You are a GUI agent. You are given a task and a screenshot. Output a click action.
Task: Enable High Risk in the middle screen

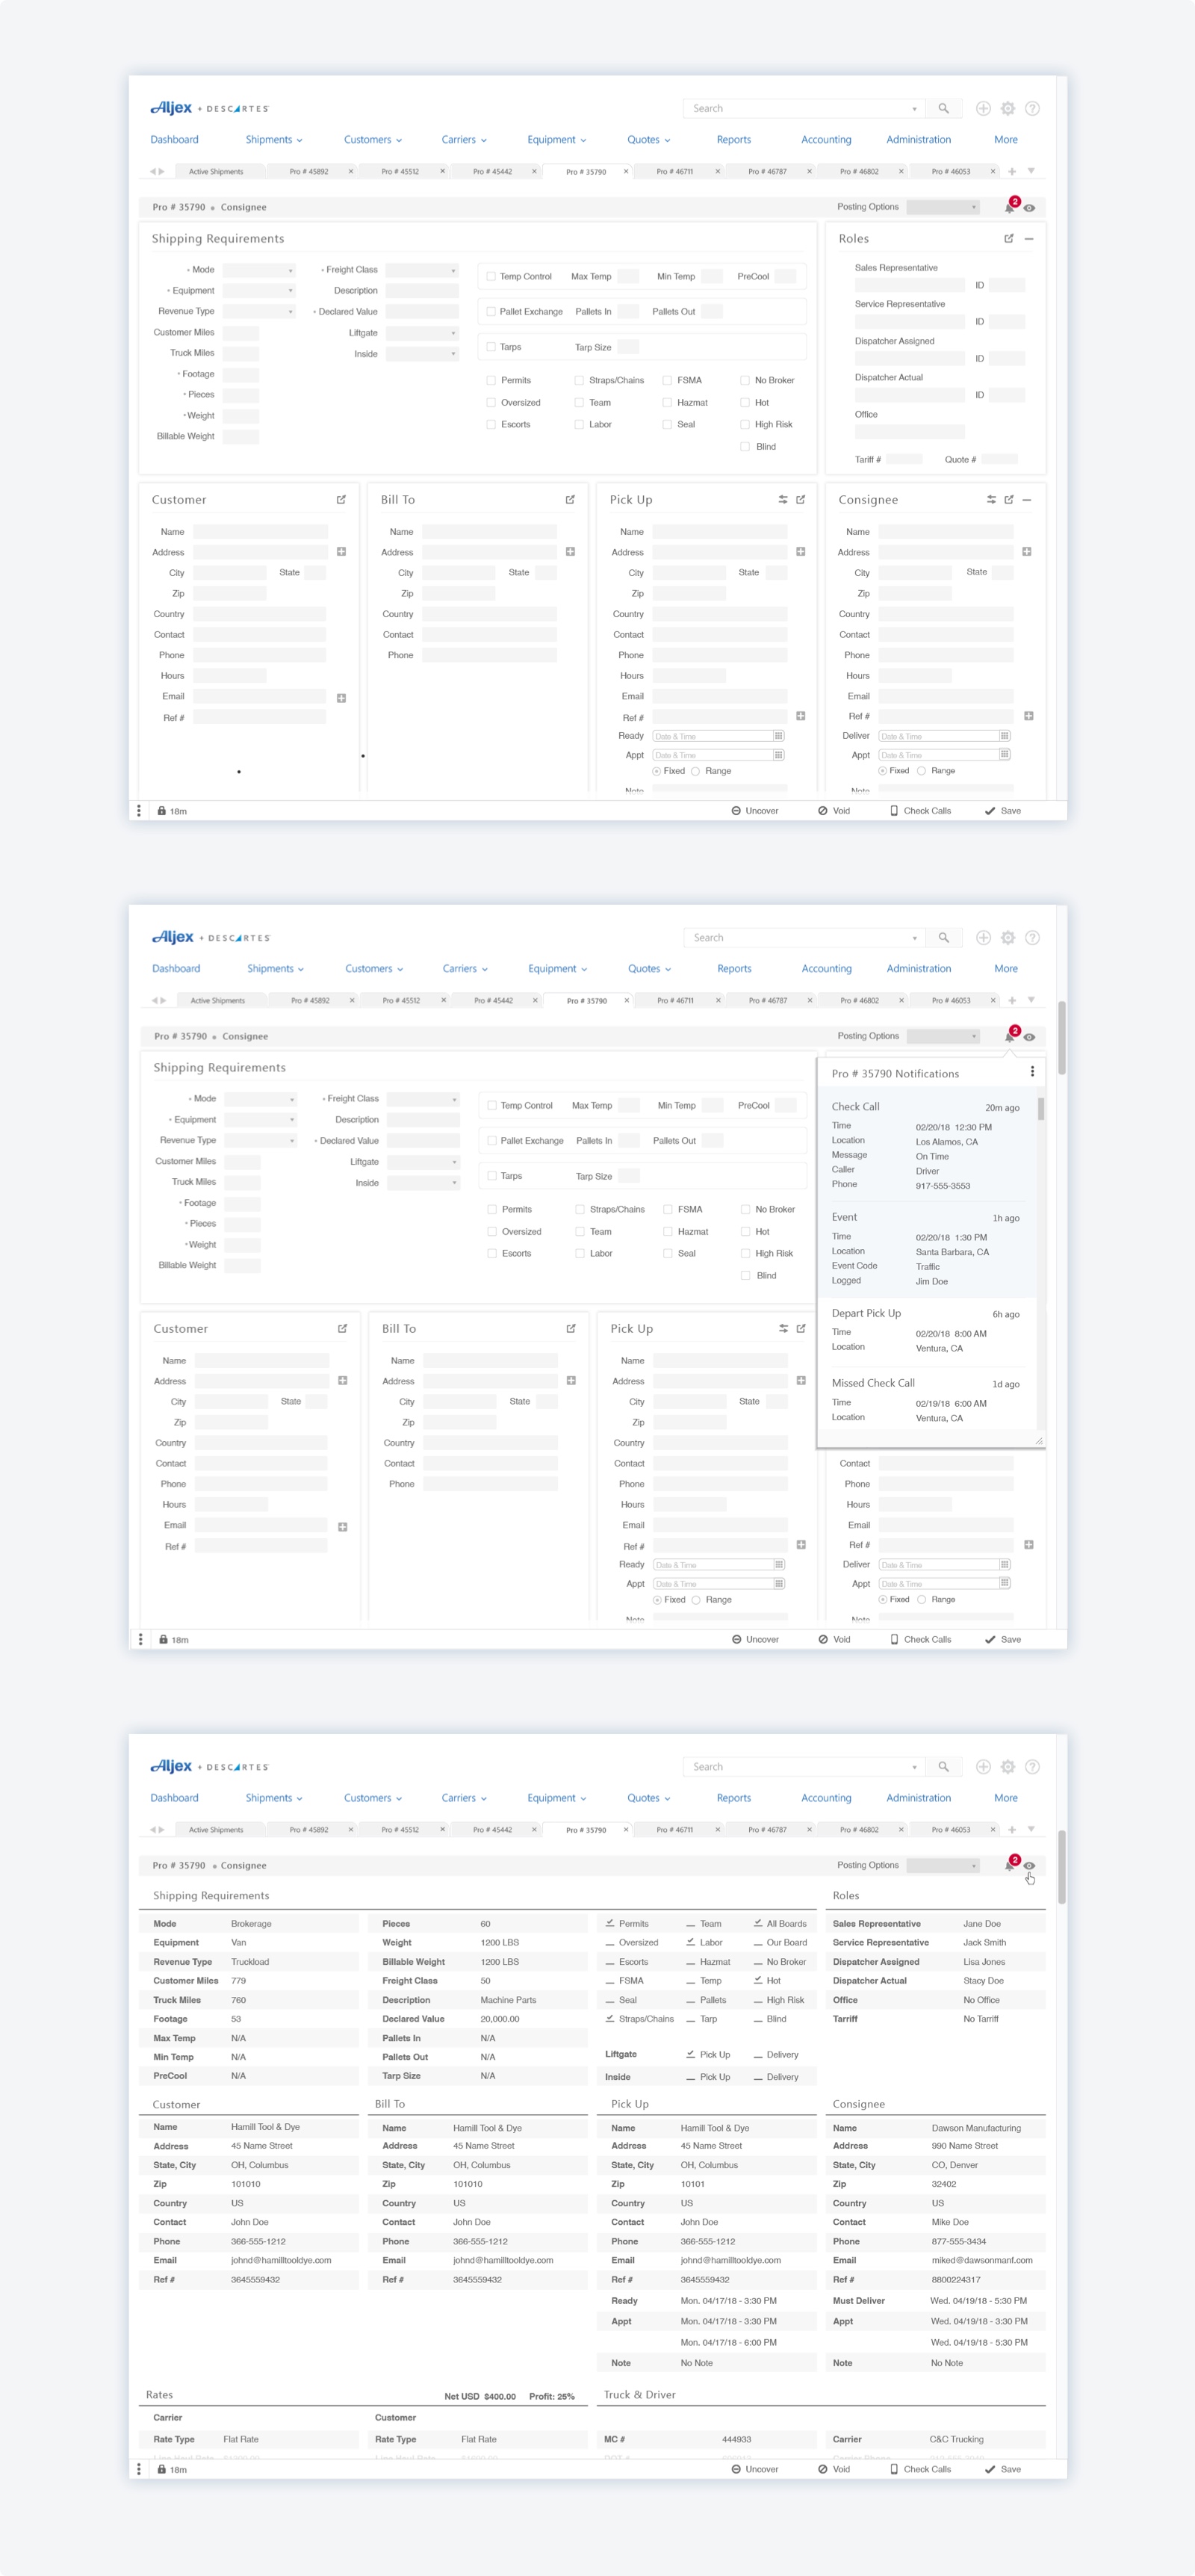click(x=746, y=1253)
